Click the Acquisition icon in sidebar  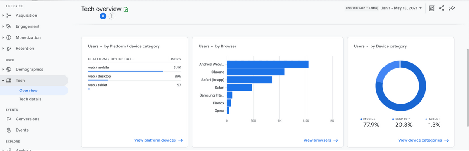[x=9, y=16]
